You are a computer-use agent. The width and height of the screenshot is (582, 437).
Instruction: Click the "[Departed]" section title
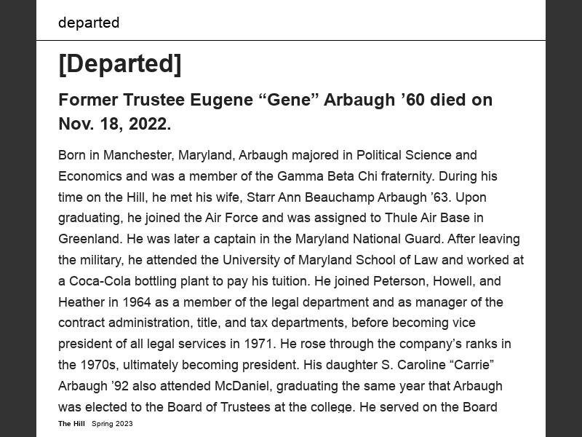coord(119,63)
